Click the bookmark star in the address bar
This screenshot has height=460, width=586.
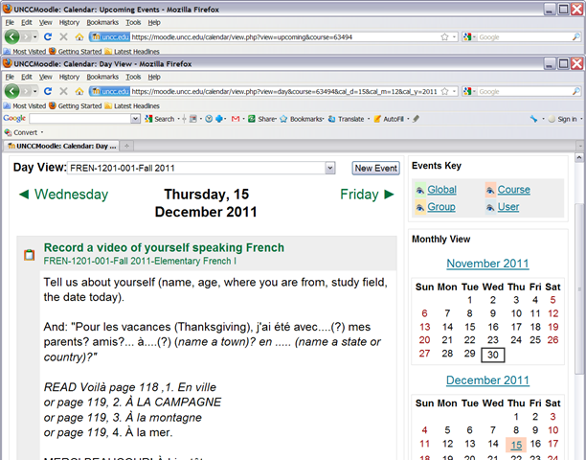tap(444, 91)
